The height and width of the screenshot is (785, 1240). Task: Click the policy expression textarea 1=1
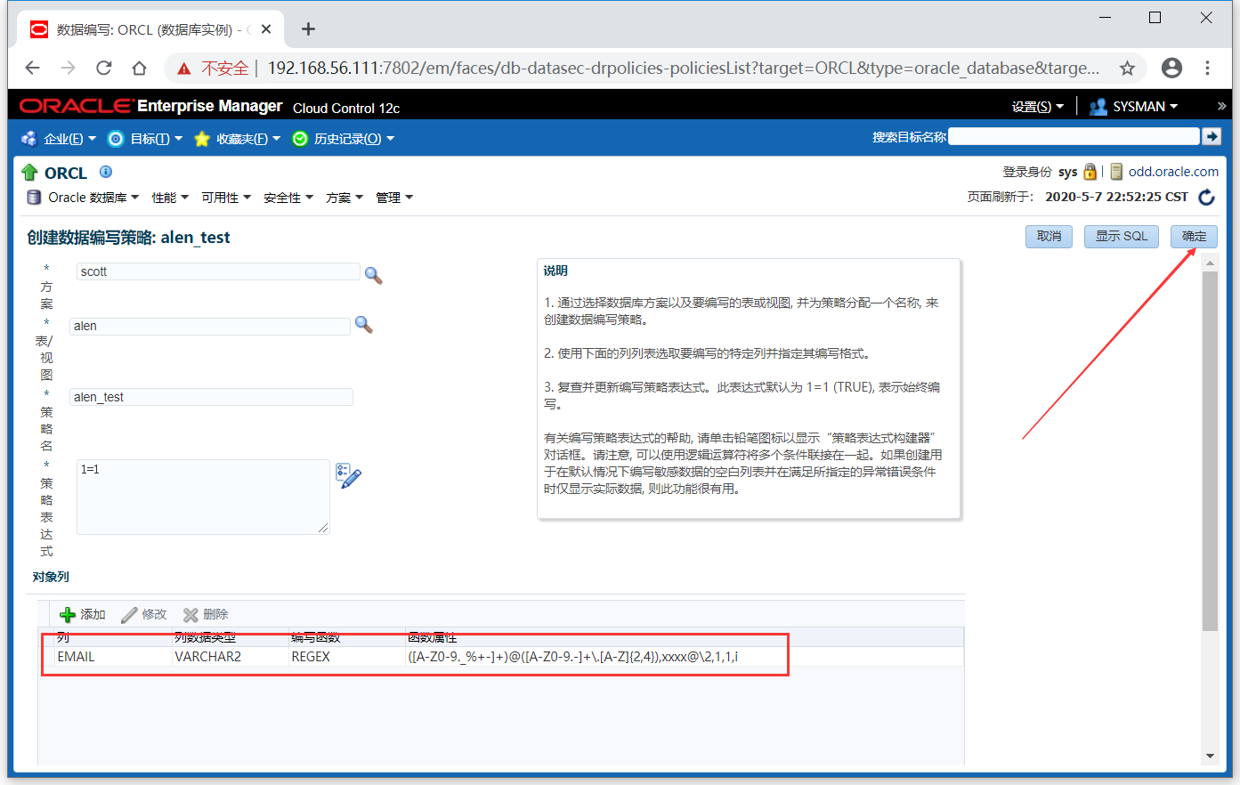(x=203, y=497)
